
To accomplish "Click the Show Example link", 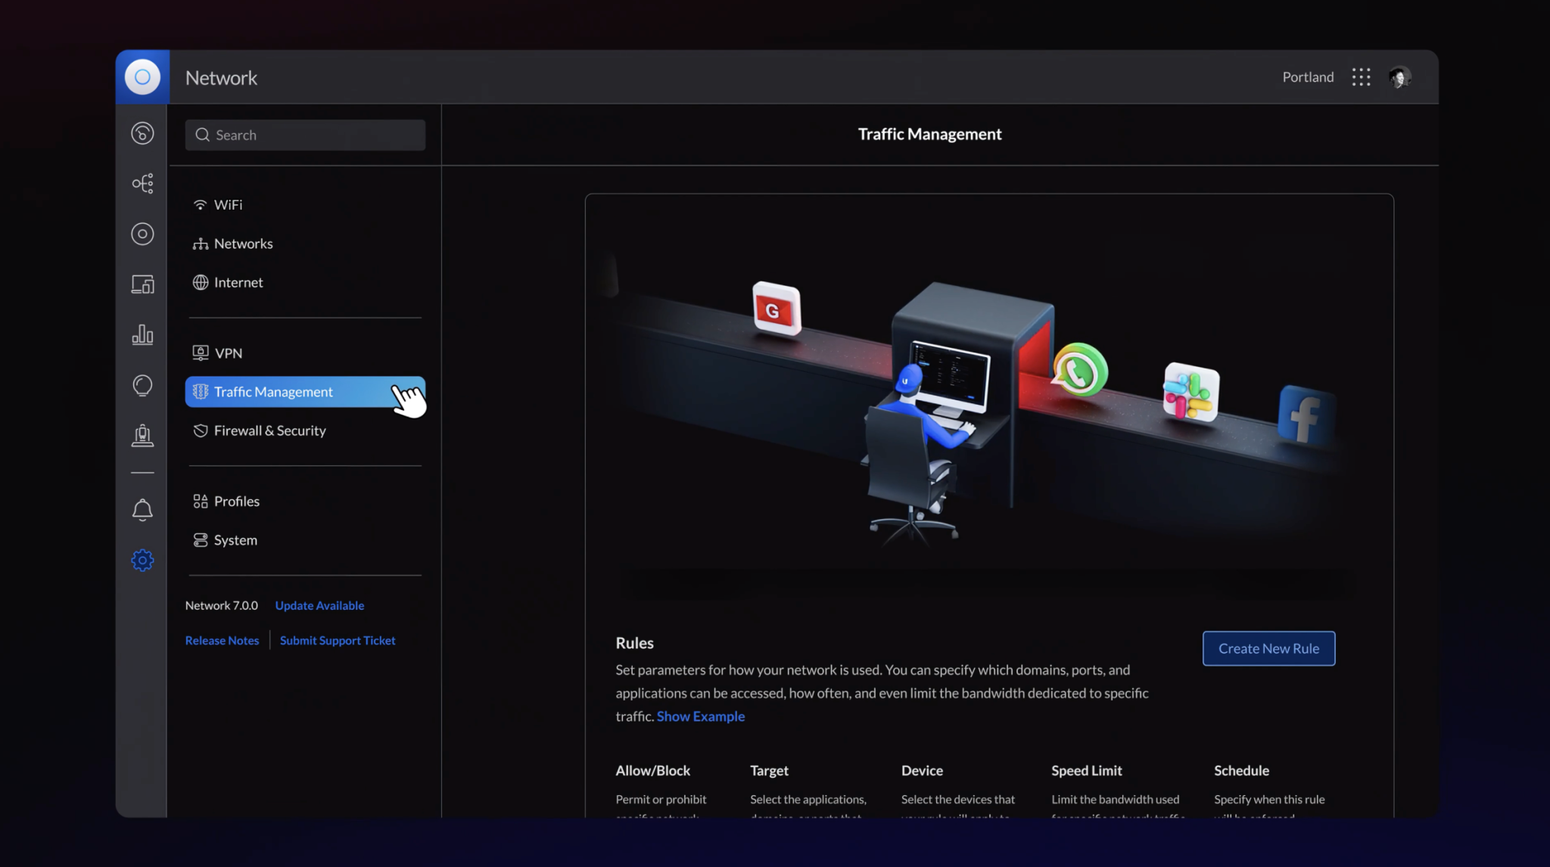I will (x=700, y=716).
